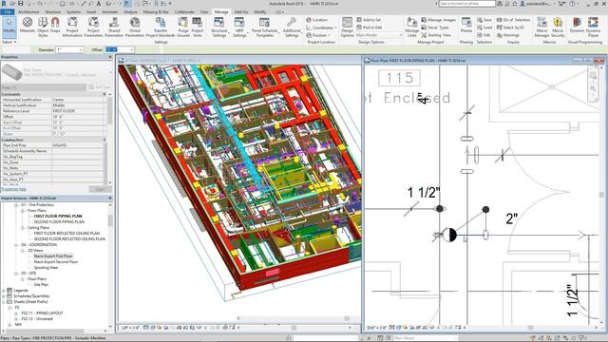
Task: Open Project Information
Action: [x=72, y=27]
